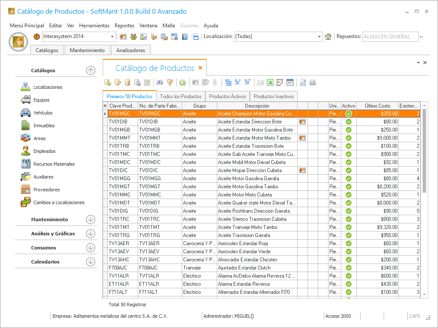Click the funnel filter icon
This screenshot has width=438, height=328.
(x=170, y=82)
